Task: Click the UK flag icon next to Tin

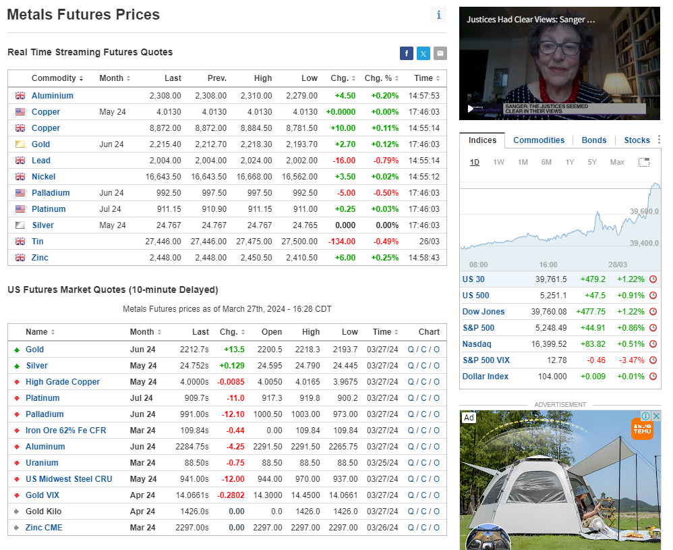Action: (x=20, y=242)
